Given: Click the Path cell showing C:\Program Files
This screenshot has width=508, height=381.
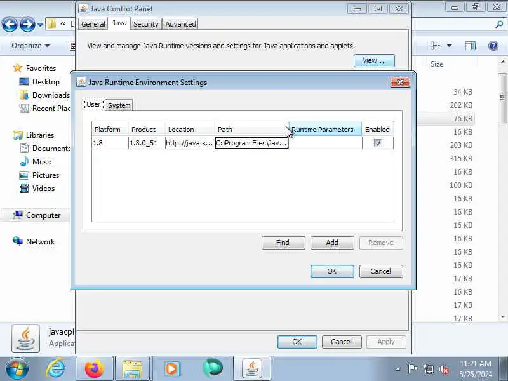Looking at the screenshot, I should 251,143.
